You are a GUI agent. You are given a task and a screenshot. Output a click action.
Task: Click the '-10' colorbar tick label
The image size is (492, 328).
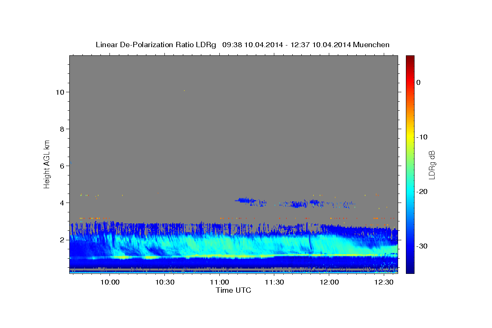pos(422,137)
